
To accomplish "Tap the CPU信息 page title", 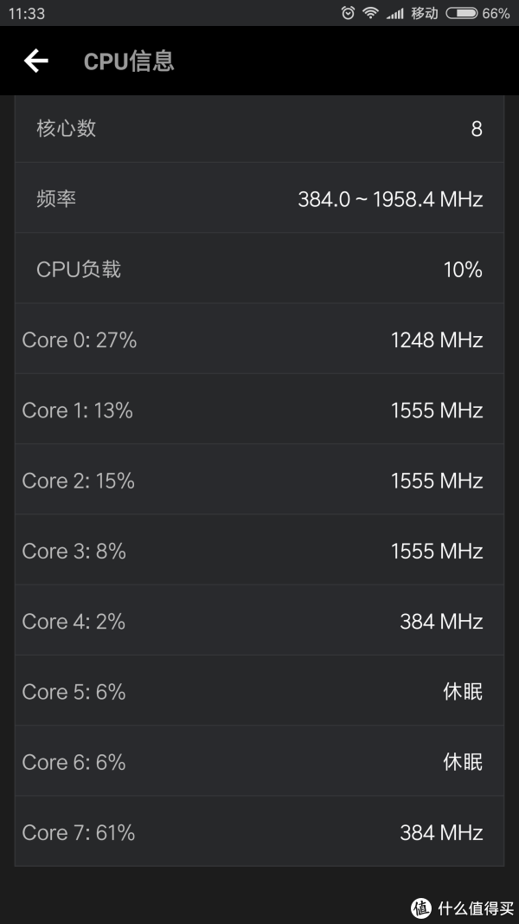I will (129, 61).
